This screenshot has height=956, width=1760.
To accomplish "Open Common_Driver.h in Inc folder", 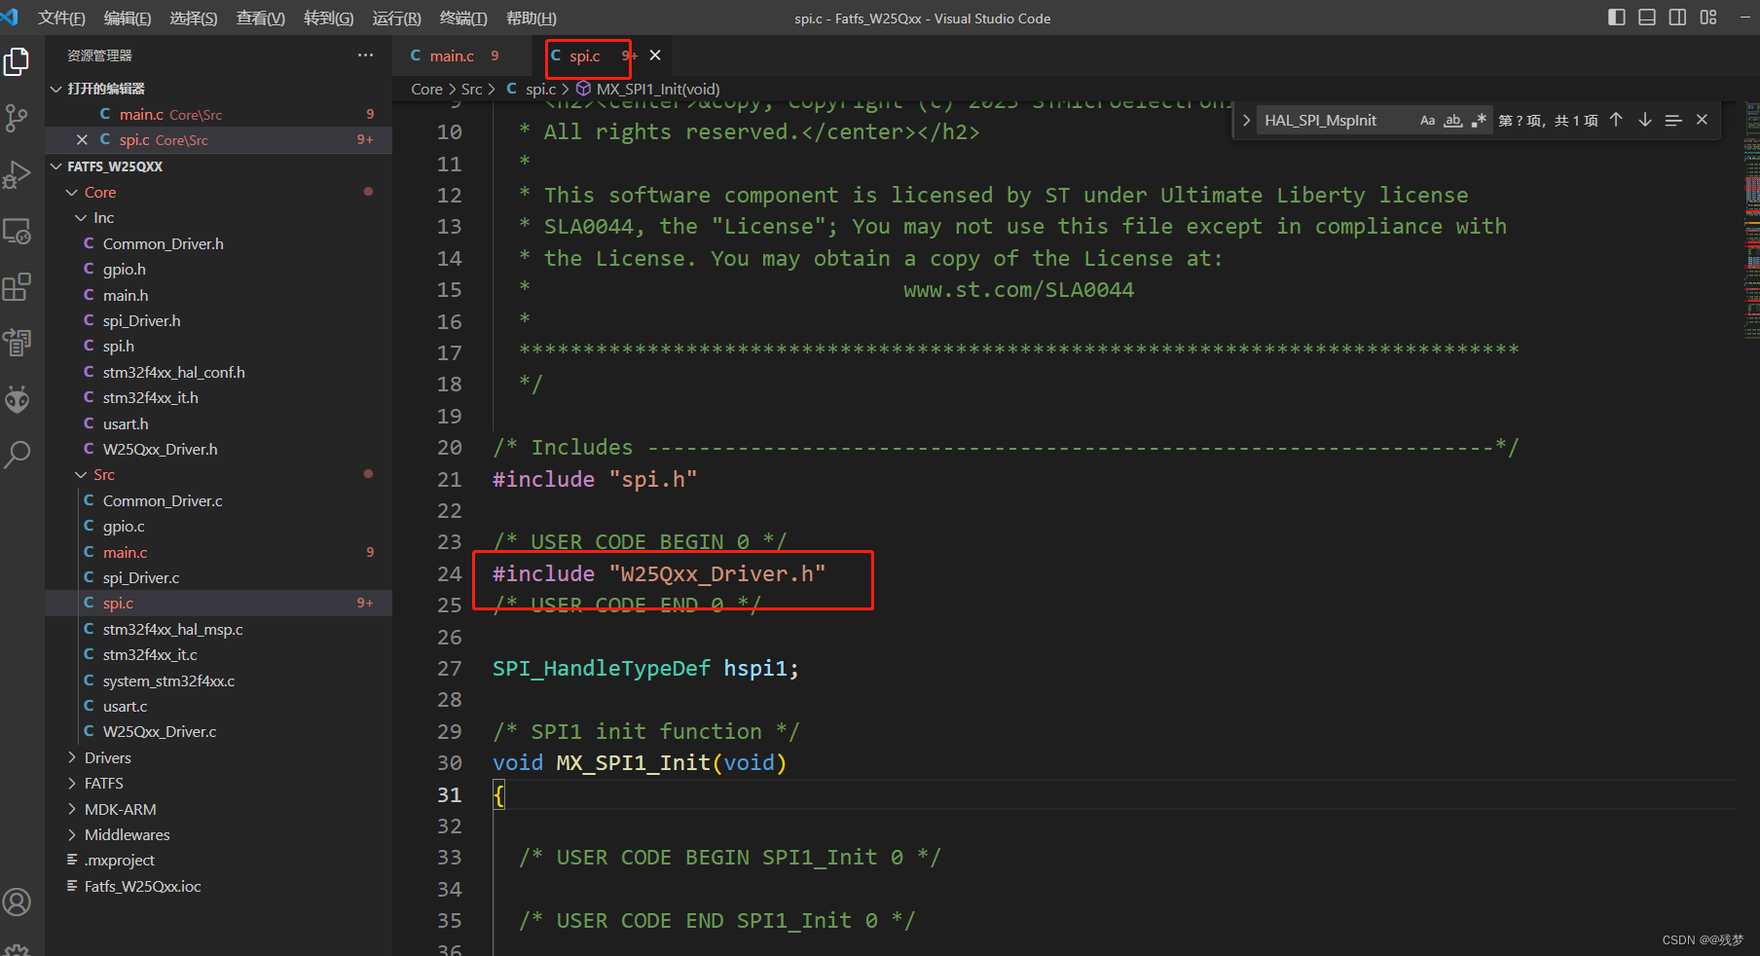I will pos(219,243).
